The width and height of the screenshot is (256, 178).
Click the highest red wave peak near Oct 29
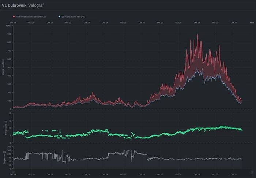coord(197,35)
